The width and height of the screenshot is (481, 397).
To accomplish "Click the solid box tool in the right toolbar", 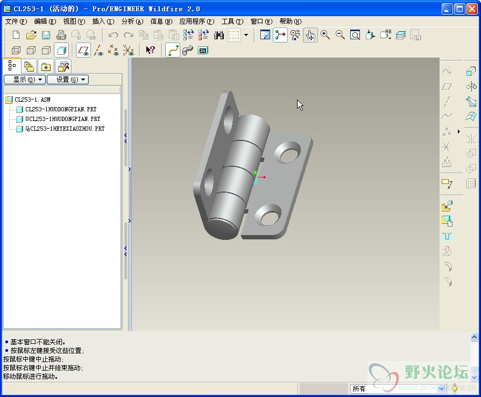I will (x=471, y=72).
